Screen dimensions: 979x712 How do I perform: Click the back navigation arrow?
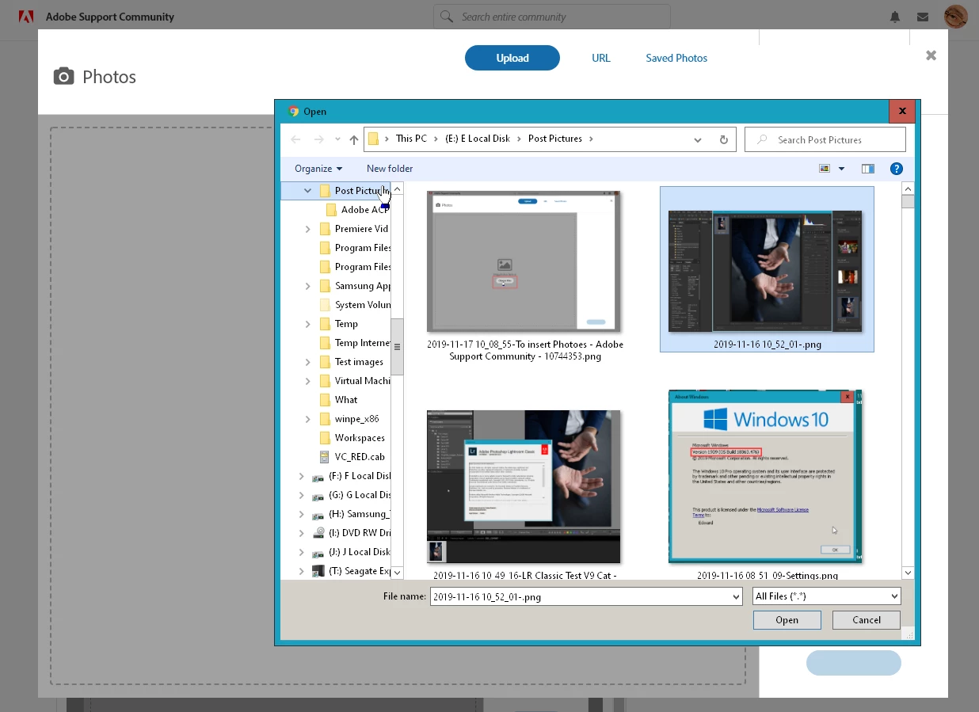(295, 139)
